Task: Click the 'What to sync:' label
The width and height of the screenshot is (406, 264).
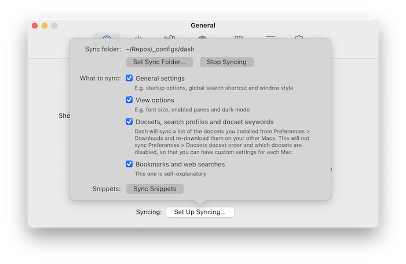Action: (x=100, y=78)
